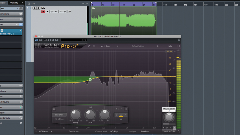
Task: Open the Help menu
Action: tap(170, 46)
